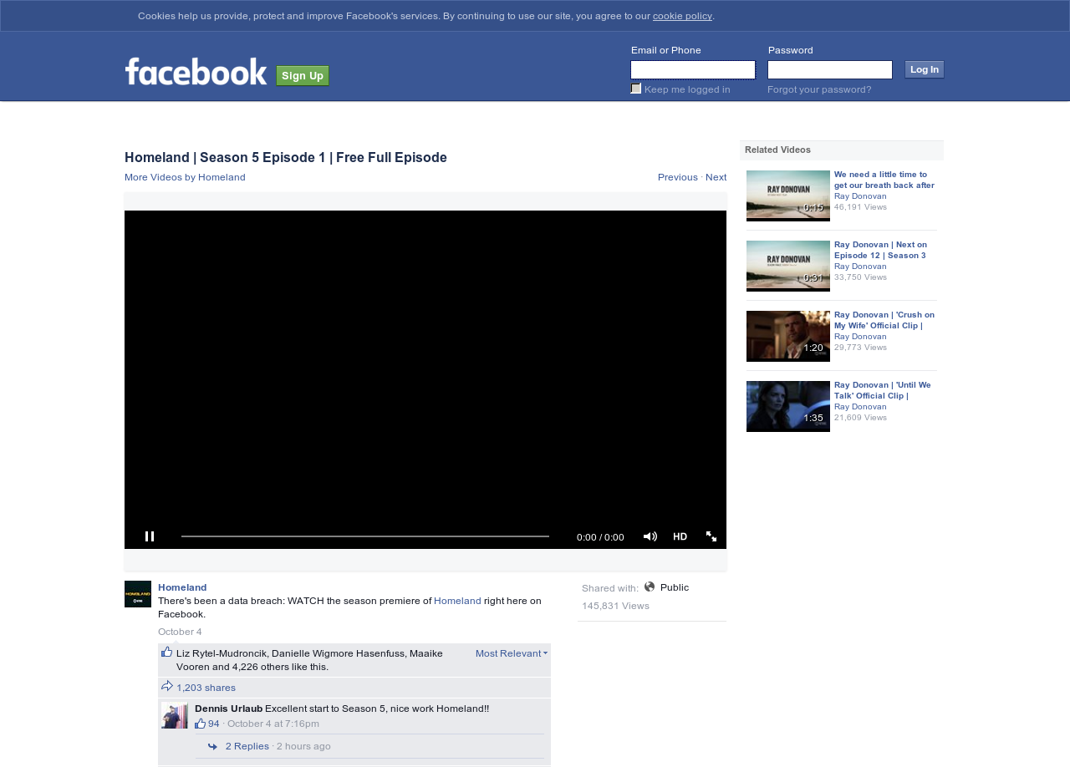Open the Homeland page name link

(182, 587)
